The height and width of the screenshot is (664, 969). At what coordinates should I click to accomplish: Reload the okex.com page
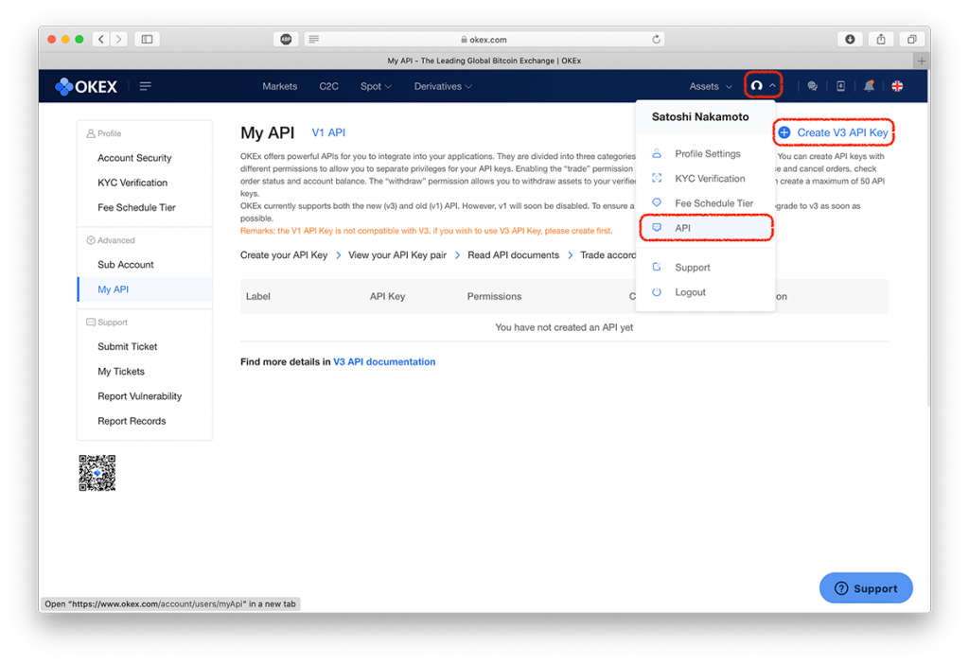(x=657, y=40)
